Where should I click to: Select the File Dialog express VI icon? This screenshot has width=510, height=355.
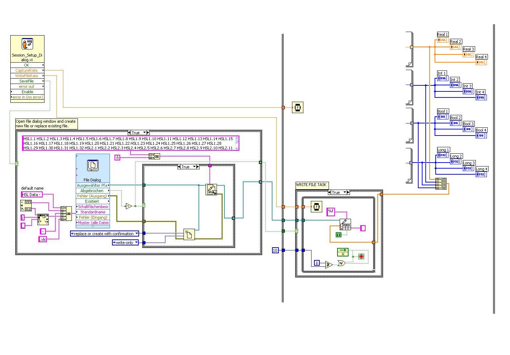(93, 166)
